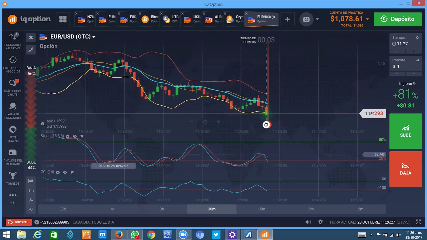427x240 pixels.
Task: Open Historial de Negocios
Action: click(x=13, y=65)
